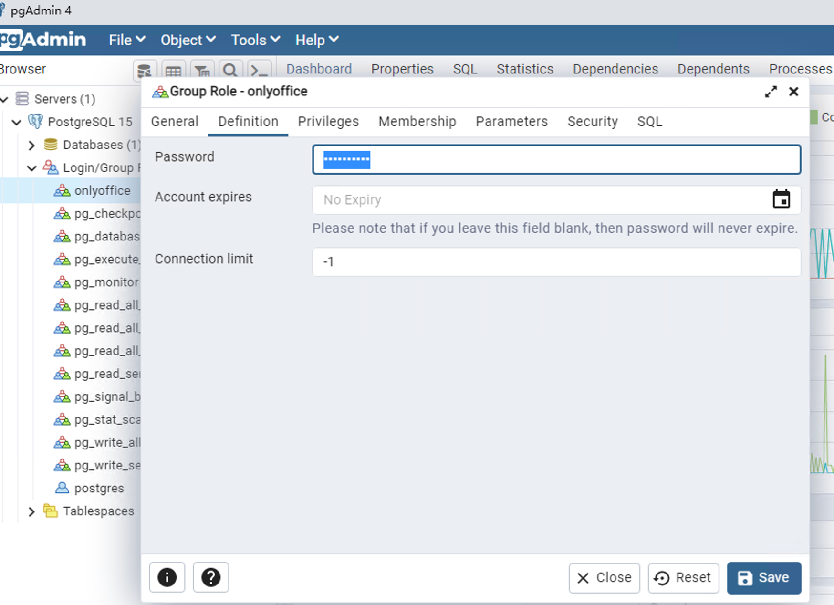The width and height of the screenshot is (834, 605).
Task: Switch to the dialog's SQL tab
Action: coord(650,122)
